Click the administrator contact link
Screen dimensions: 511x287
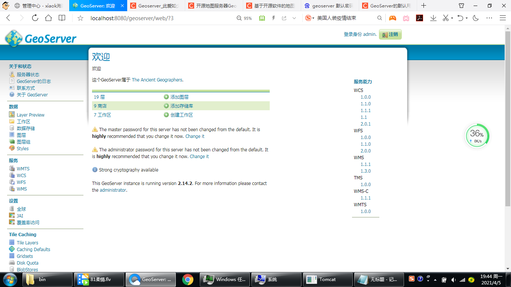[x=113, y=190]
